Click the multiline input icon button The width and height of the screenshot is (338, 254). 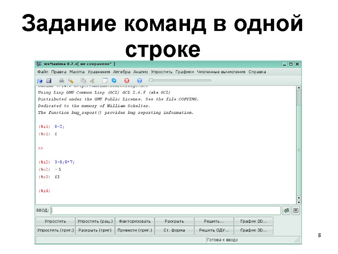pos(296,210)
